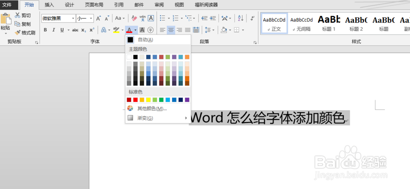Toggle subscript (x₂) formatting
Screen dimensions: 410x189
[83, 30]
